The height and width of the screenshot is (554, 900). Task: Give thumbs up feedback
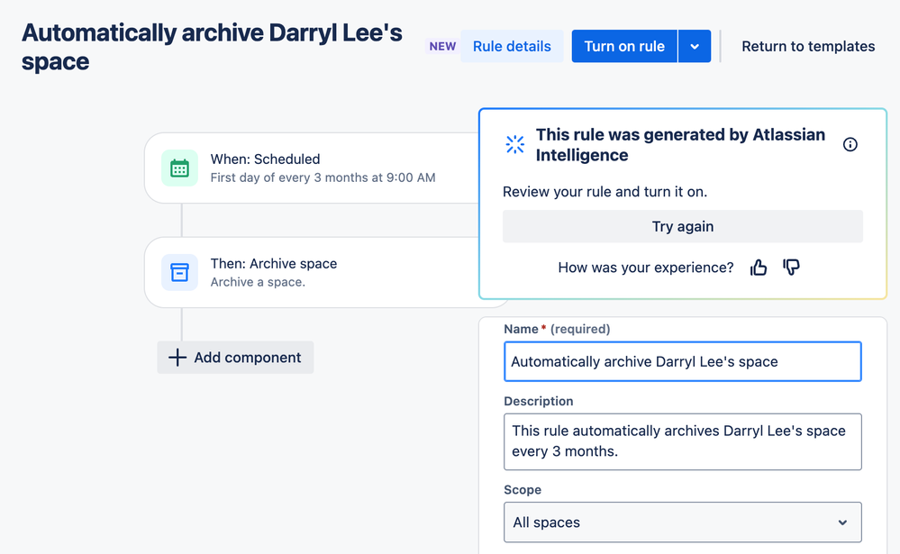[x=759, y=268]
